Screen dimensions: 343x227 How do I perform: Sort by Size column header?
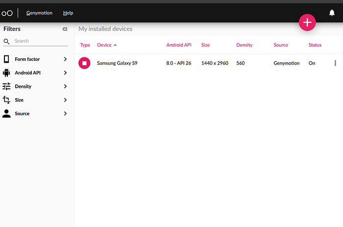(x=205, y=45)
